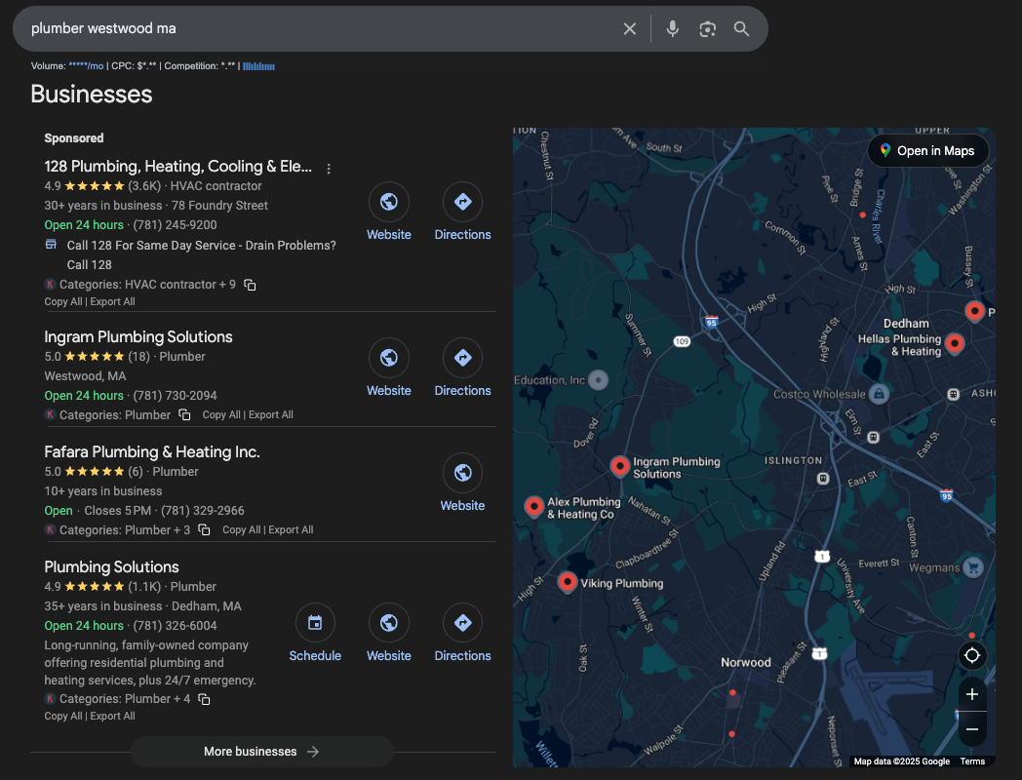
Task: Open Website icon for Ingram Plumbing Solutions
Action: click(389, 358)
